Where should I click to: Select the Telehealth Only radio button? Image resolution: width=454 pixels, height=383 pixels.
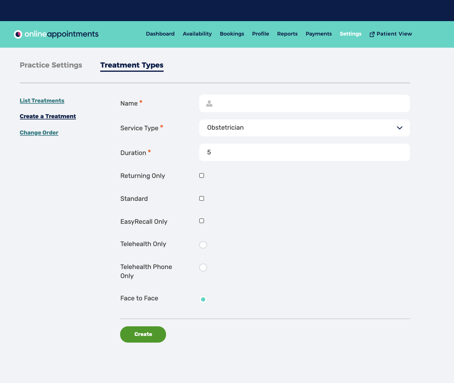[203, 245]
